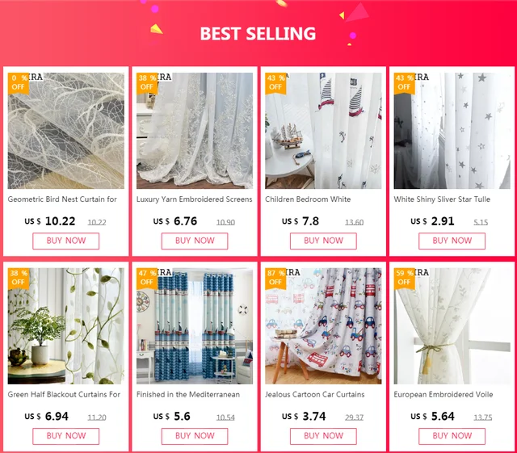Click BUY NOW for the US $7.8 curtain
Image resolution: width=517 pixels, height=453 pixels.
point(323,241)
